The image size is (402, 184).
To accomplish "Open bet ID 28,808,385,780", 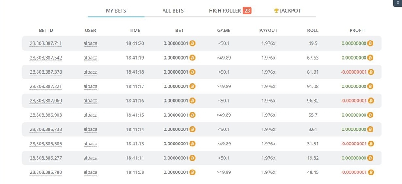I will pos(46,172).
